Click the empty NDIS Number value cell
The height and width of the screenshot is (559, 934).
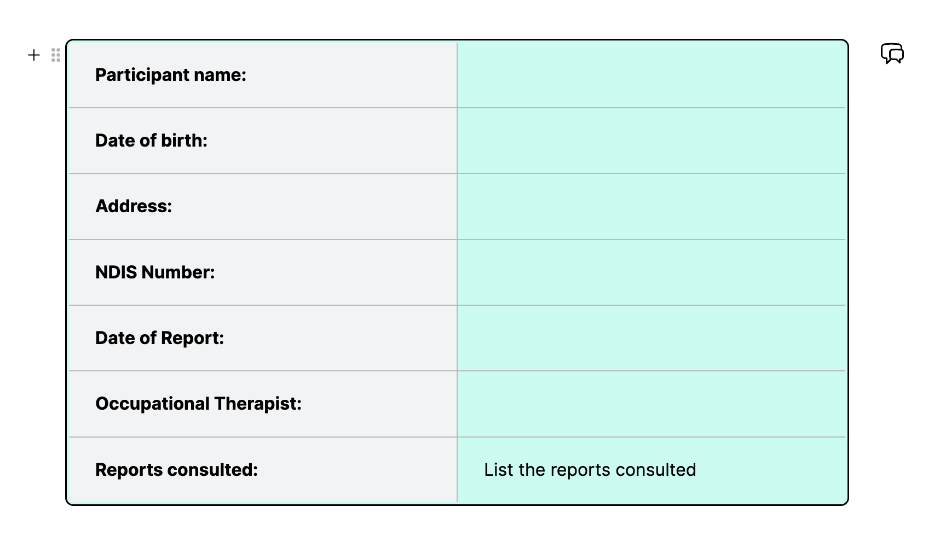tap(651, 272)
